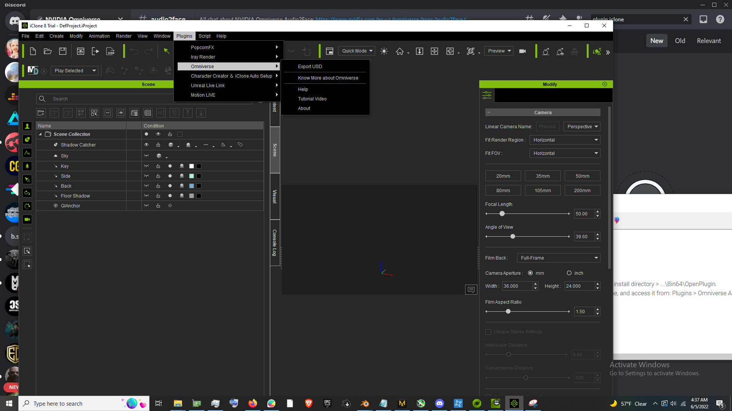Toggle visibility of the Key light
The height and width of the screenshot is (411, 732).
pyautogui.click(x=146, y=166)
